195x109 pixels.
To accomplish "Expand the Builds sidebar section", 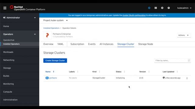I will tap(19, 76).
